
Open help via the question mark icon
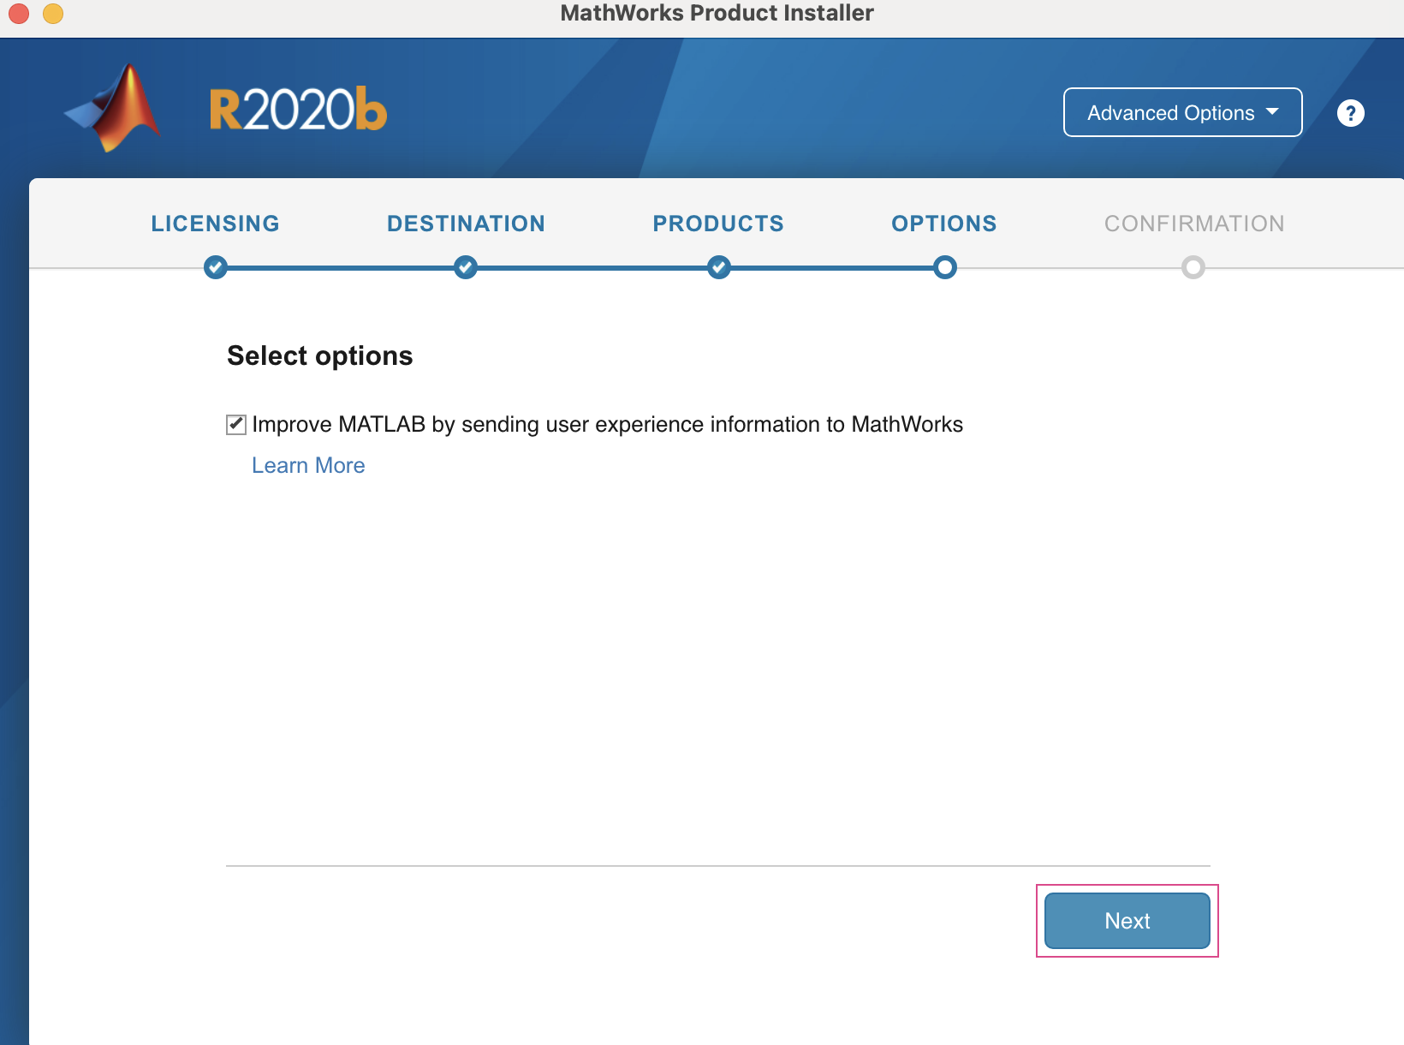(1350, 113)
